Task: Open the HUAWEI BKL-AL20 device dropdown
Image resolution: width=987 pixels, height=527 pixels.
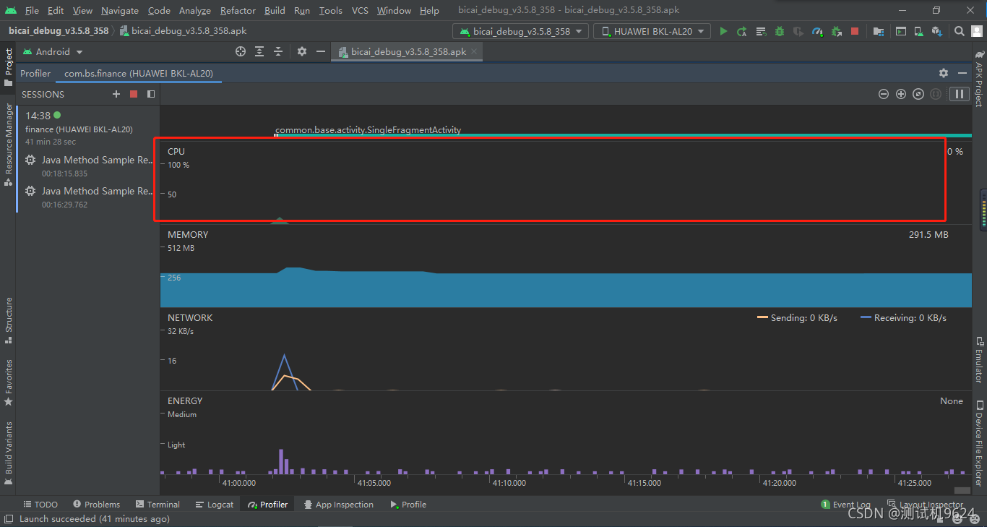Action: (652, 31)
